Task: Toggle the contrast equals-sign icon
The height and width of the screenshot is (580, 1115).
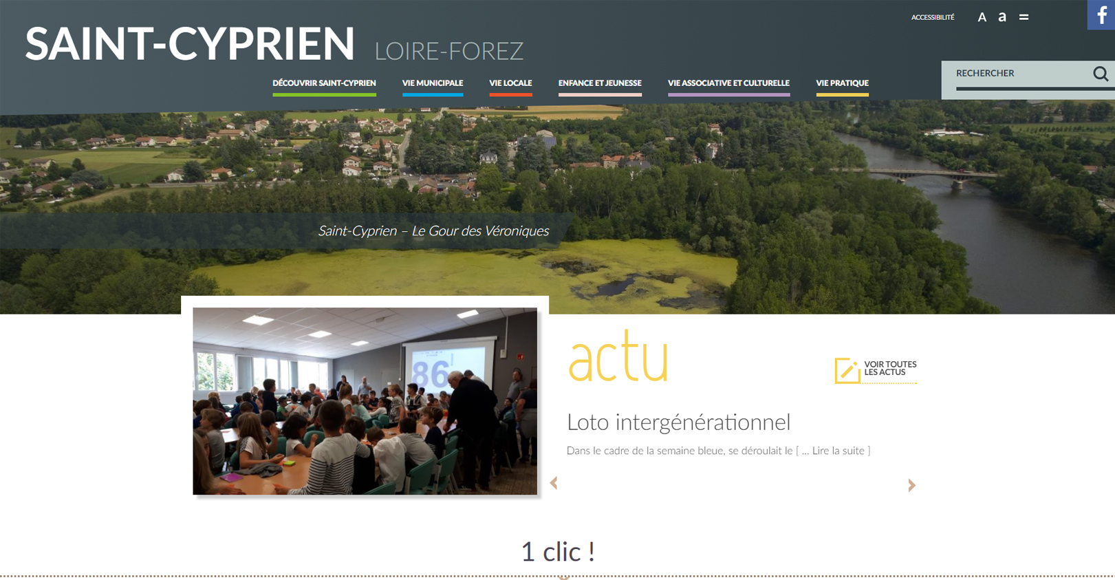Action: pos(1024,17)
